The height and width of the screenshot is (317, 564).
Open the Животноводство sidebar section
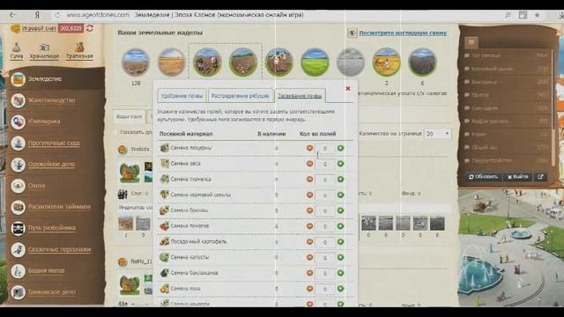coord(52,100)
